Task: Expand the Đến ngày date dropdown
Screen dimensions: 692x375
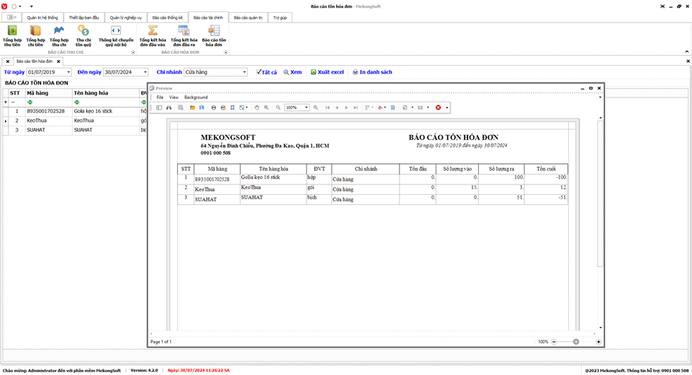Action: click(x=145, y=72)
